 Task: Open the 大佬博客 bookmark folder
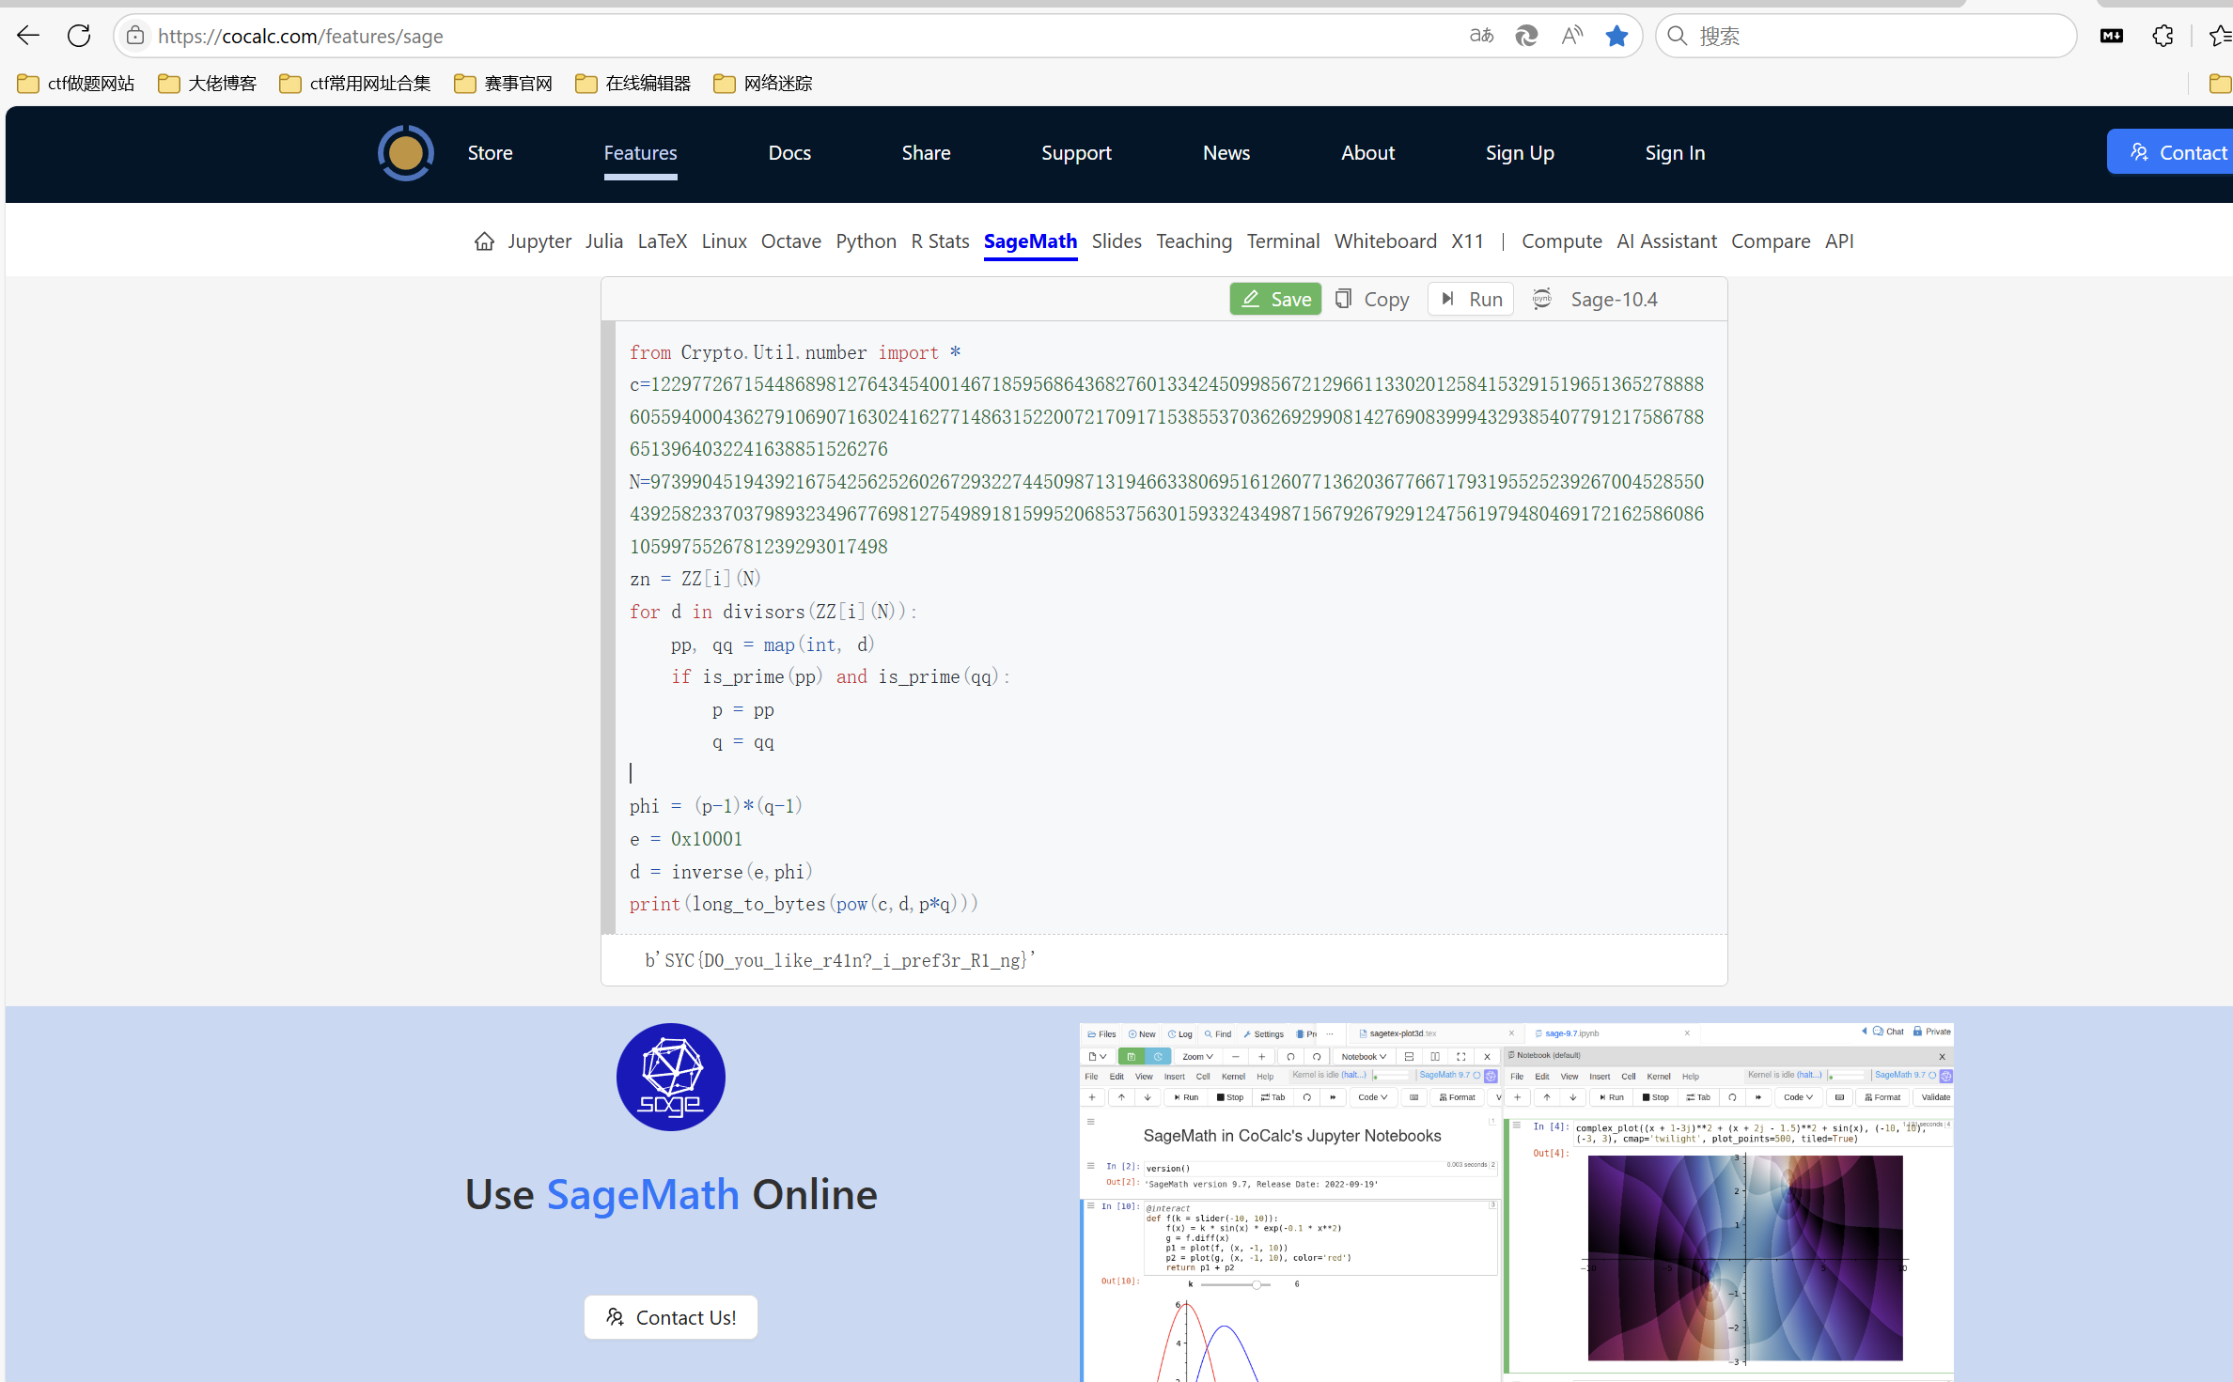(x=208, y=84)
